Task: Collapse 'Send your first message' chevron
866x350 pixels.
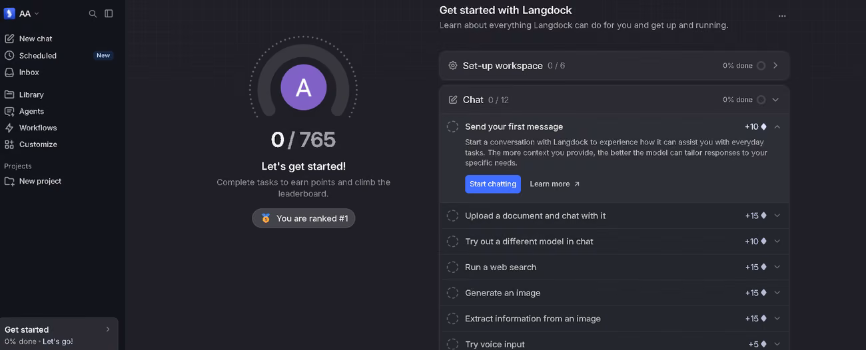Action: click(x=777, y=126)
